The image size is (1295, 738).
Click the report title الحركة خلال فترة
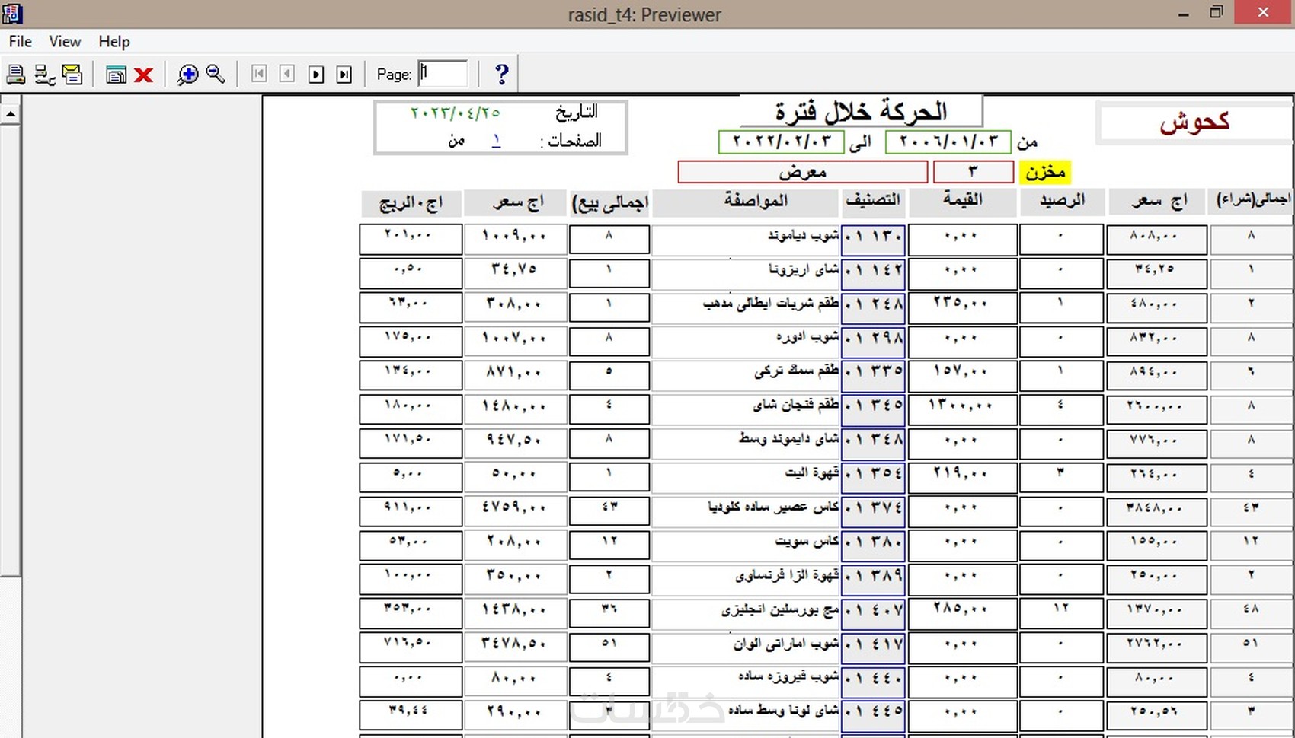[862, 112]
